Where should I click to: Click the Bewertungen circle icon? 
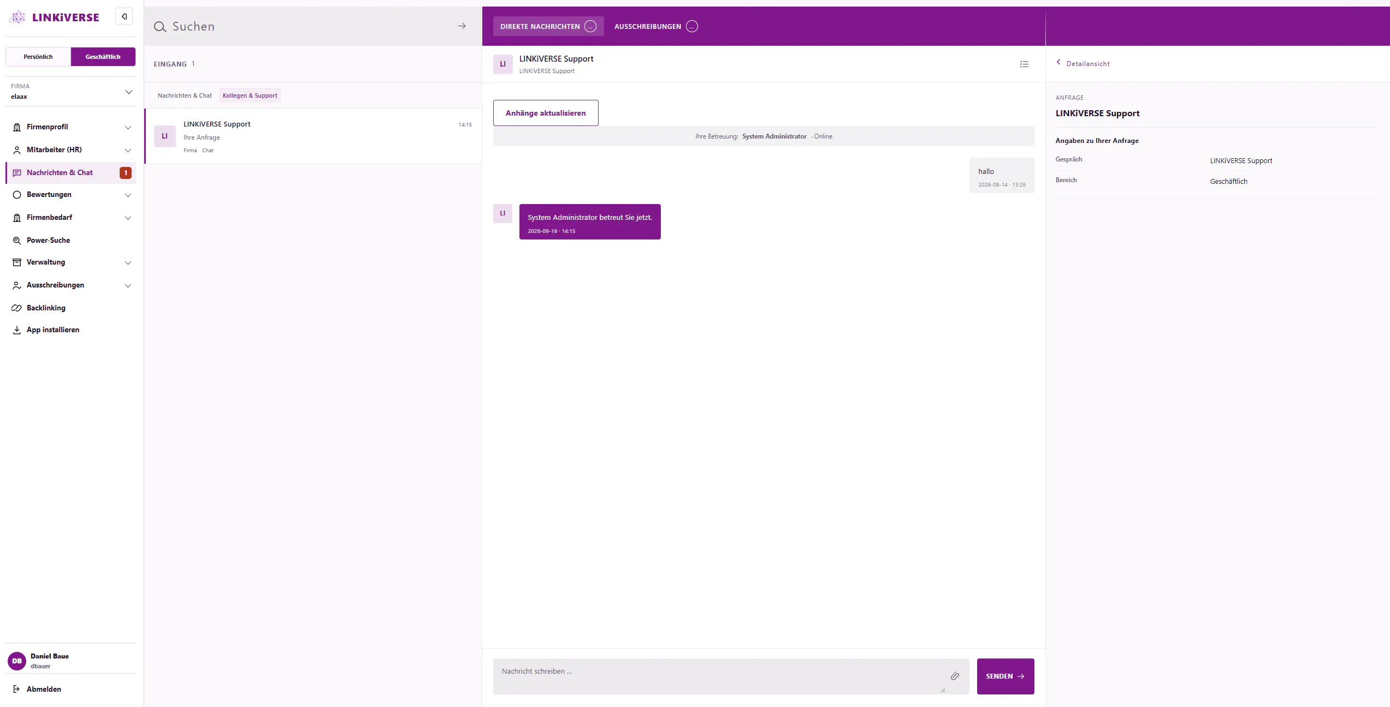point(17,195)
